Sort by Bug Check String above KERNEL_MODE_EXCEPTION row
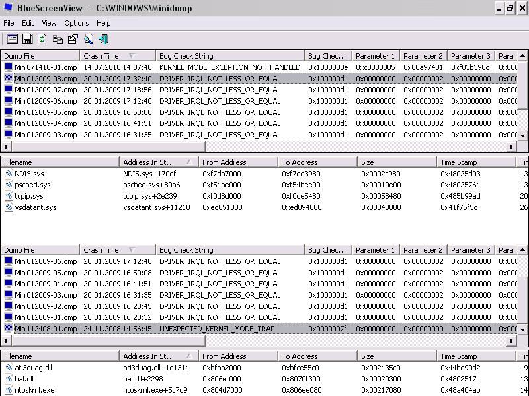The width and height of the screenshot is (529, 396). (229, 56)
